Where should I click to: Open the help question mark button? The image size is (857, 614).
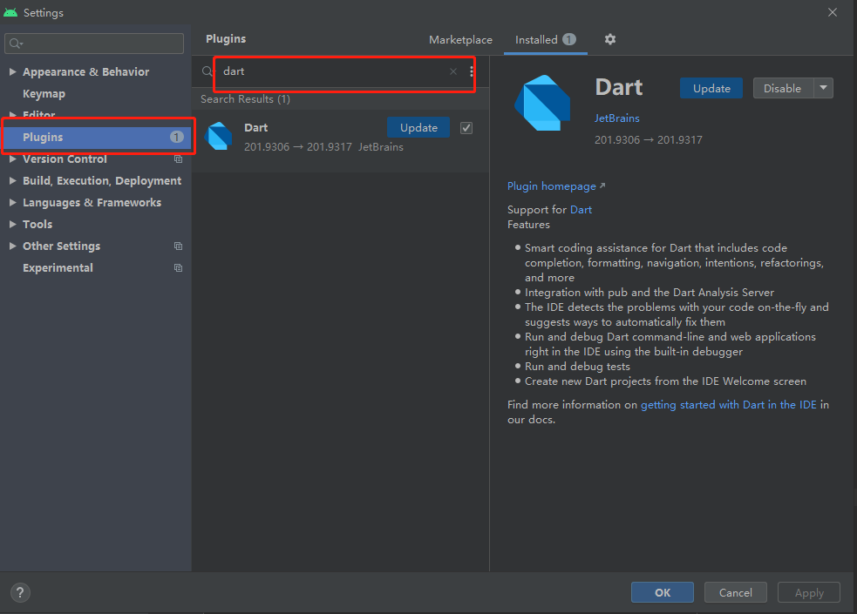[20, 592]
